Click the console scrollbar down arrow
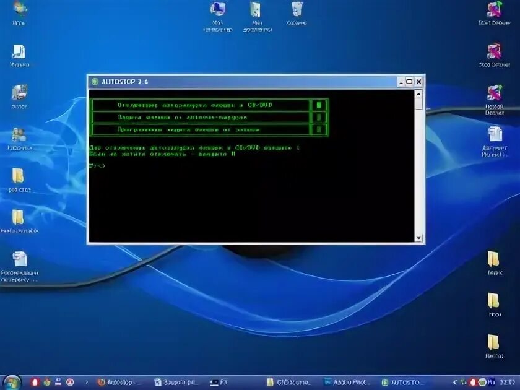Image resolution: width=520 pixels, height=390 pixels. 418,238
